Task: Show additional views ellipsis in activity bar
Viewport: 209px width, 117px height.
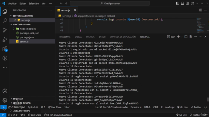Action: click(x=5, y=67)
